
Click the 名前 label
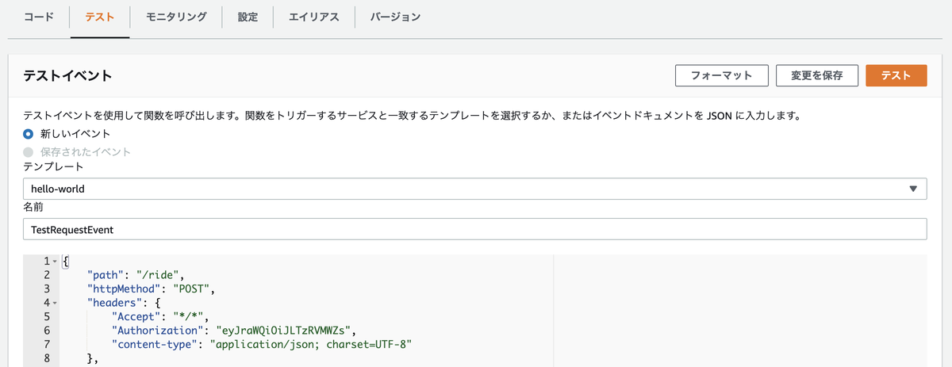point(34,207)
